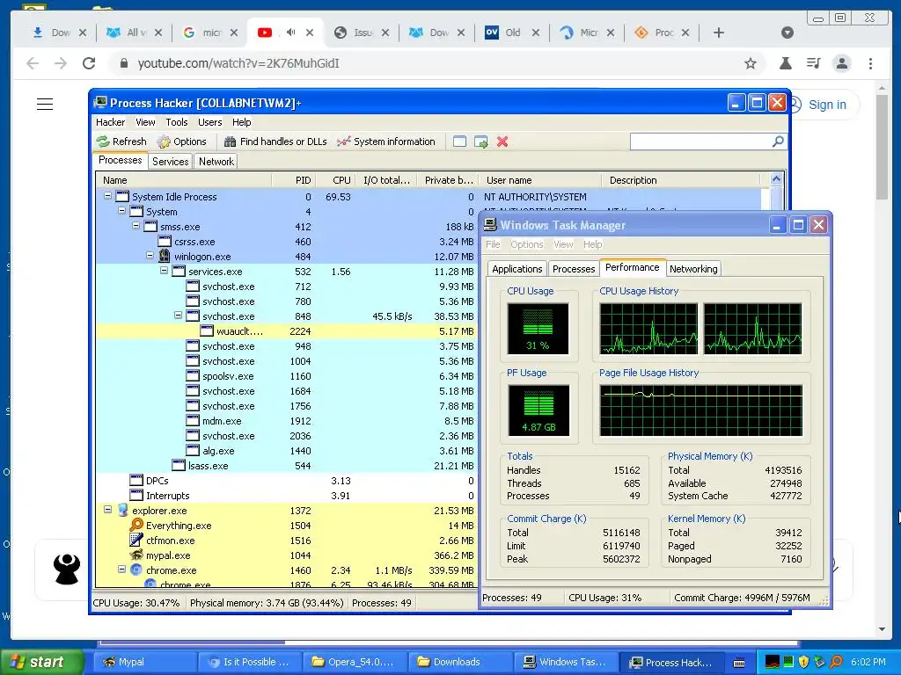Reload the YouTube page in browser
Screen dimensions: 901x675
pos(89,63)
